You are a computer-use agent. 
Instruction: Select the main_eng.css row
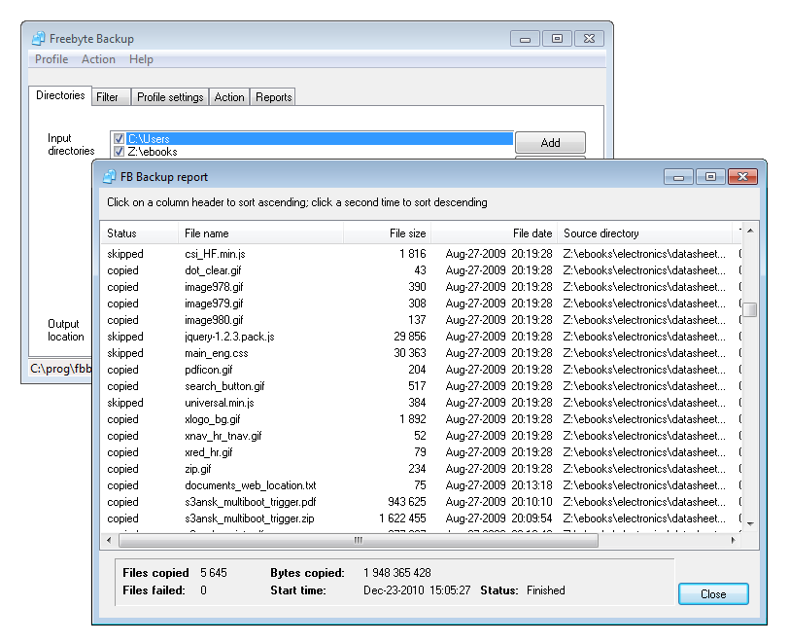point(421,353)
